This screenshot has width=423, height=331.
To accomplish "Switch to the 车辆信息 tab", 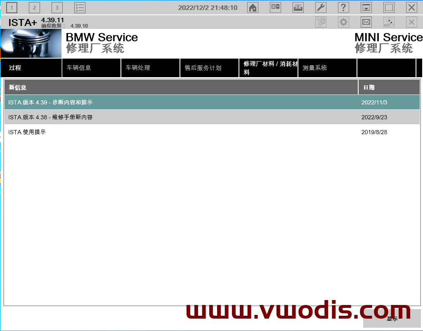I will (x=91, y=67).
